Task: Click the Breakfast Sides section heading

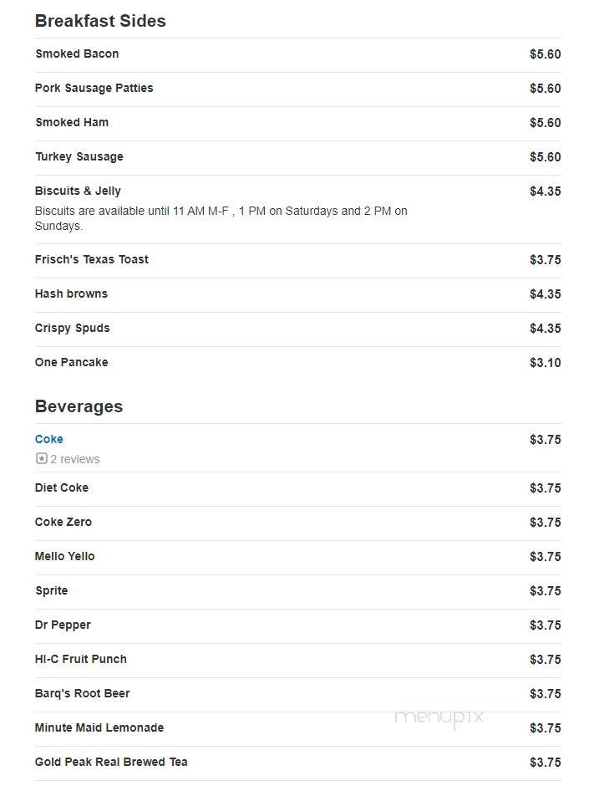Action: pos(100,21)
